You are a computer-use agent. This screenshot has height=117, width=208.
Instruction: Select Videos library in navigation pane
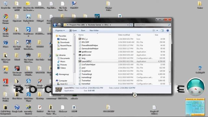tap(61, 68)
